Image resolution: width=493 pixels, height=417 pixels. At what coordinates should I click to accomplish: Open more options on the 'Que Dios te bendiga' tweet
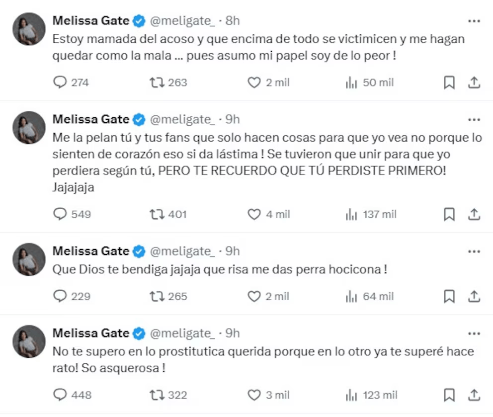pos(475,251)
